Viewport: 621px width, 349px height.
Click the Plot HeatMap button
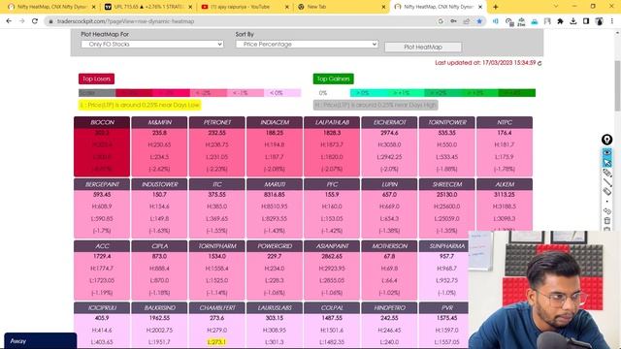(x=423, y=48)
